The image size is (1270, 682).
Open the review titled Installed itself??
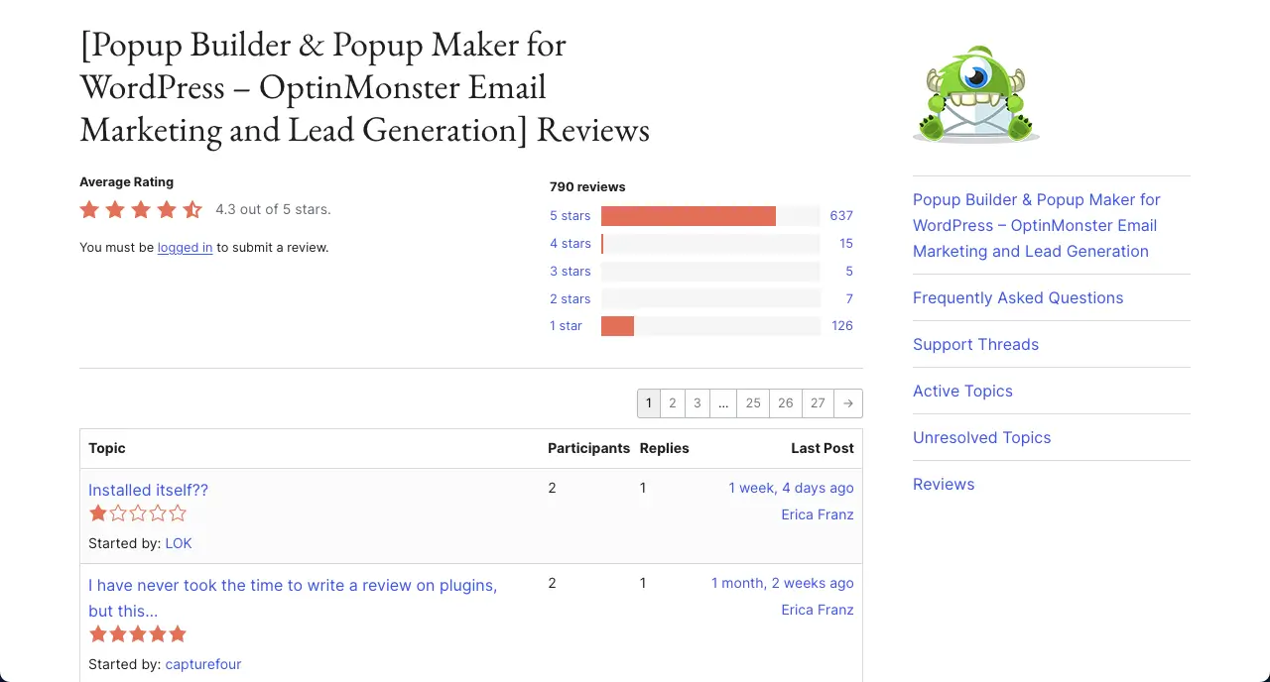[x=148, y=490]
